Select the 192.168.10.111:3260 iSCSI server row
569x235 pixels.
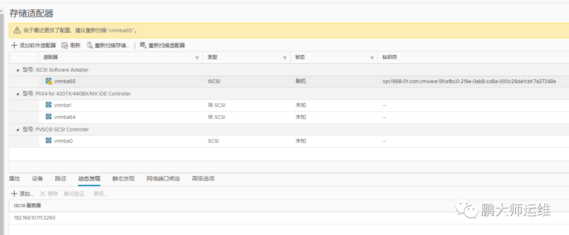point(35,218)
